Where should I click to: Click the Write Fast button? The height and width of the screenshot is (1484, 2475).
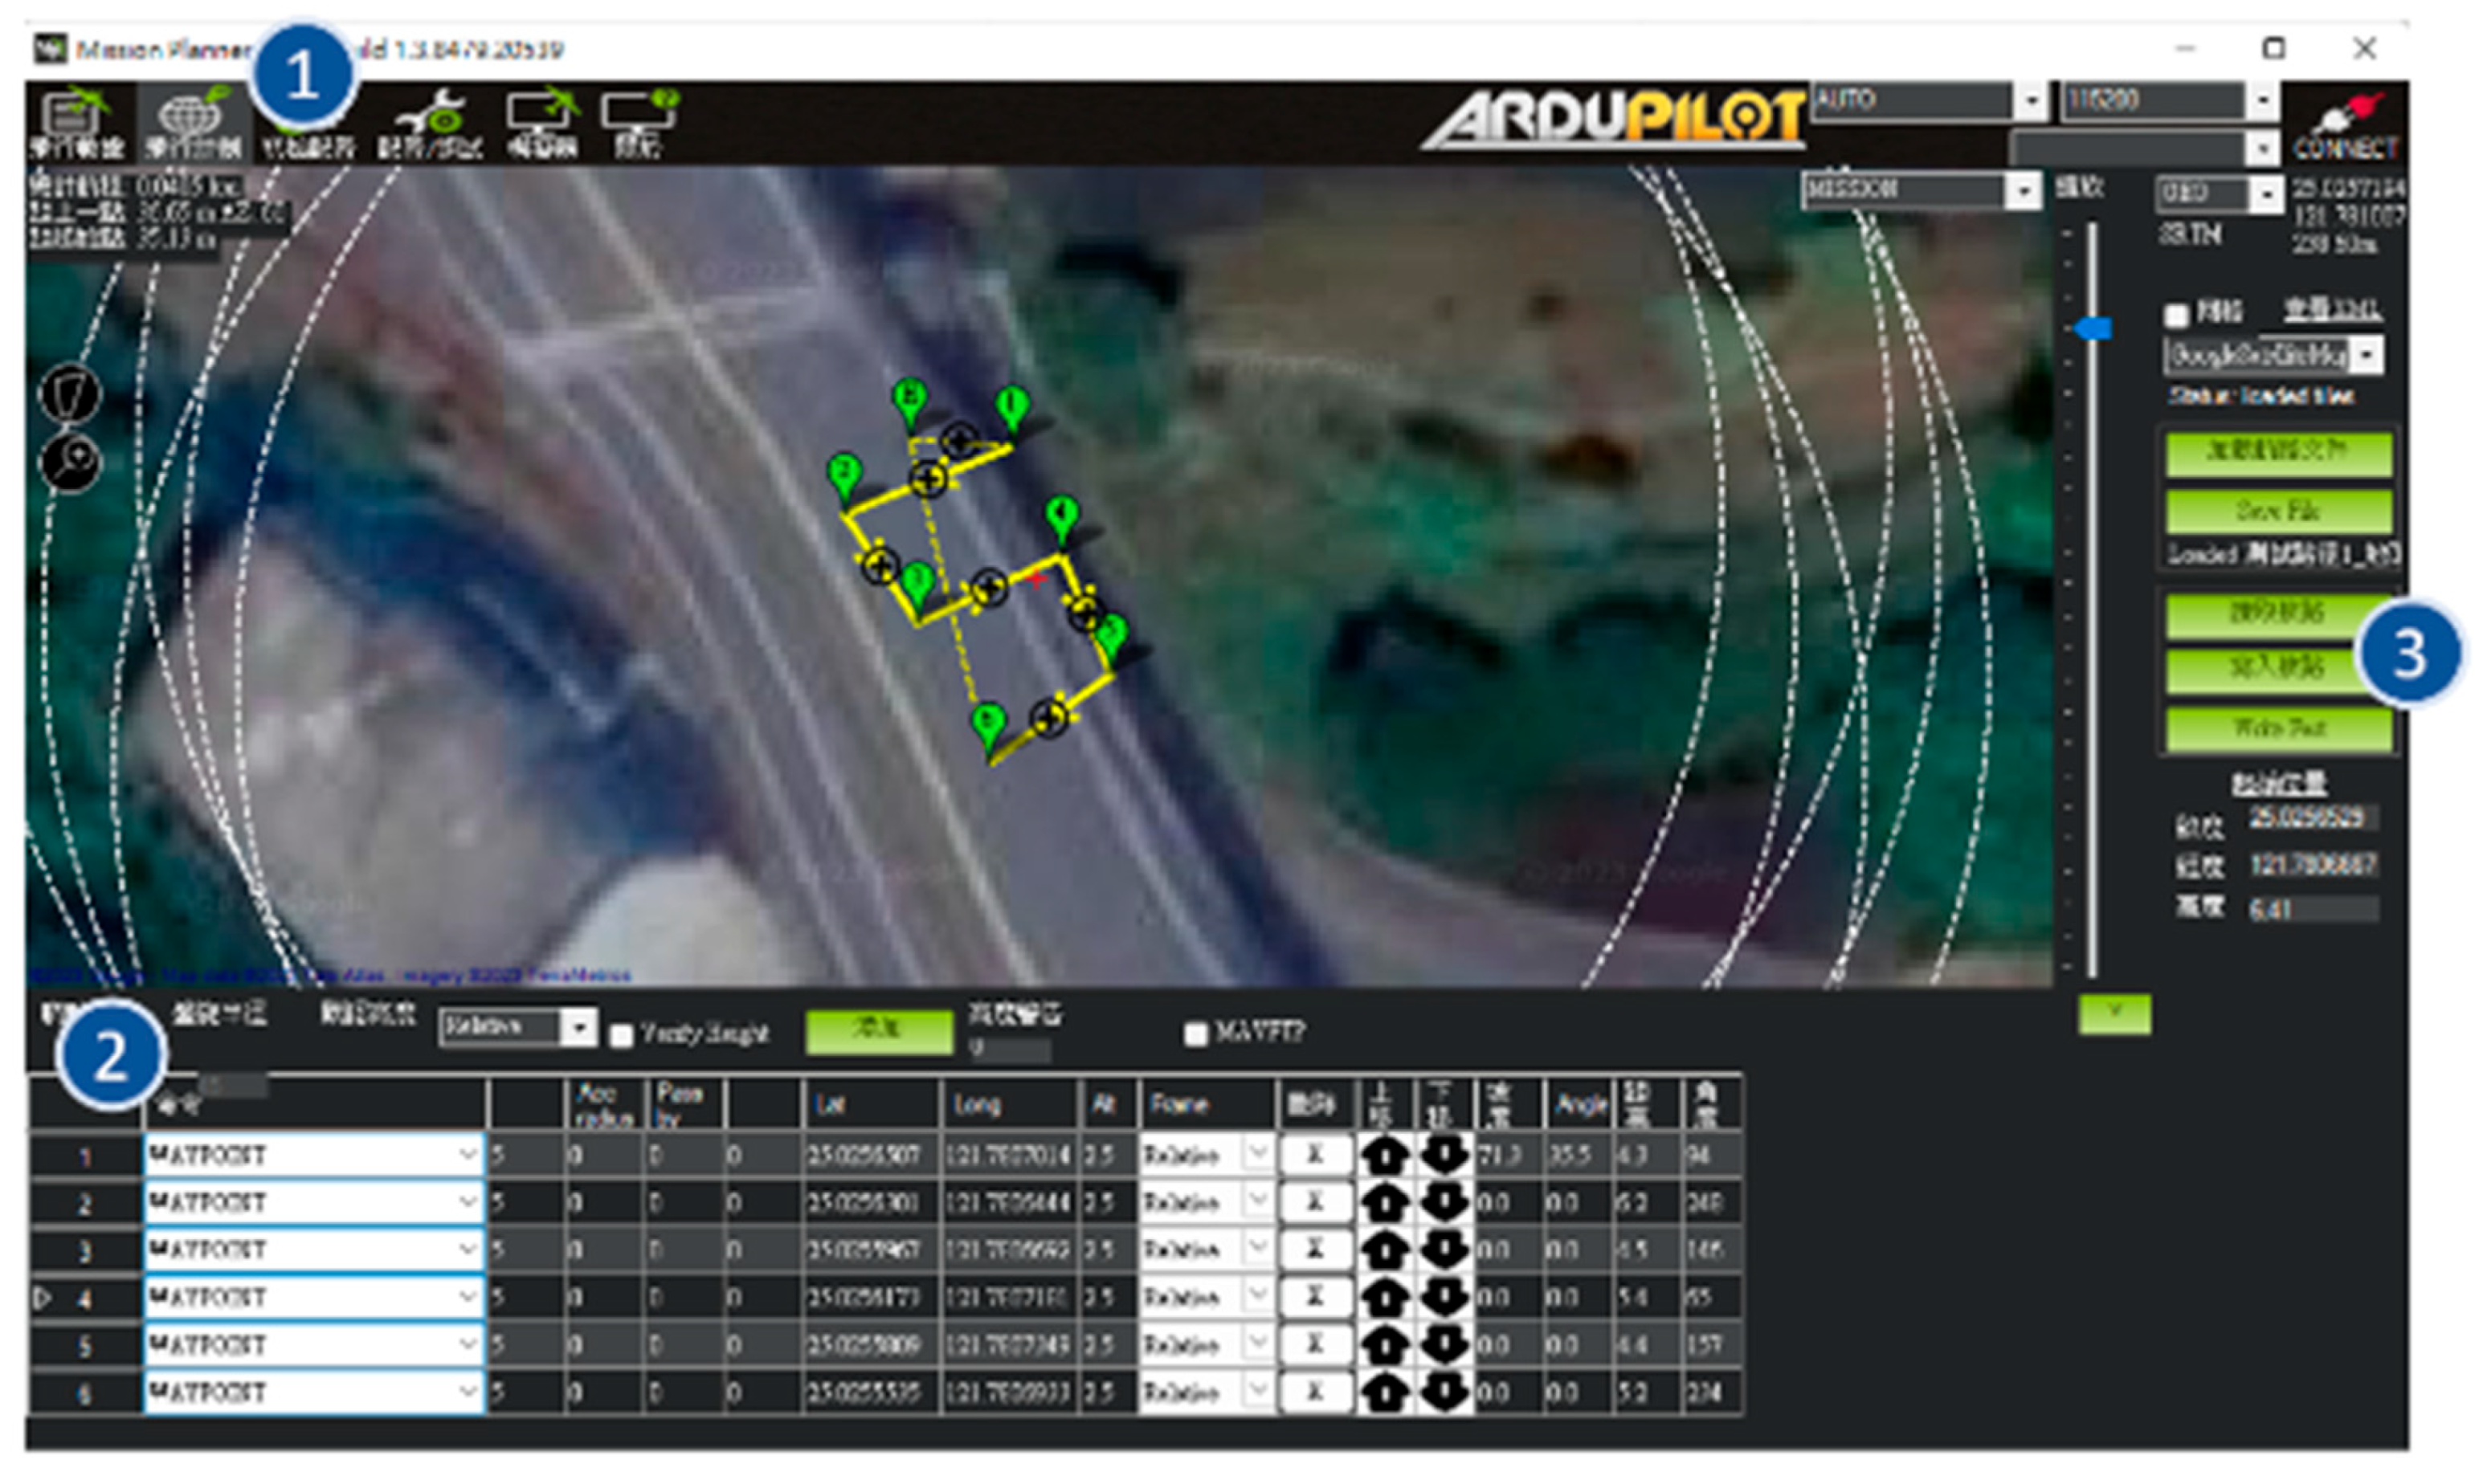pyautogui.click(x=2278, y=728)
